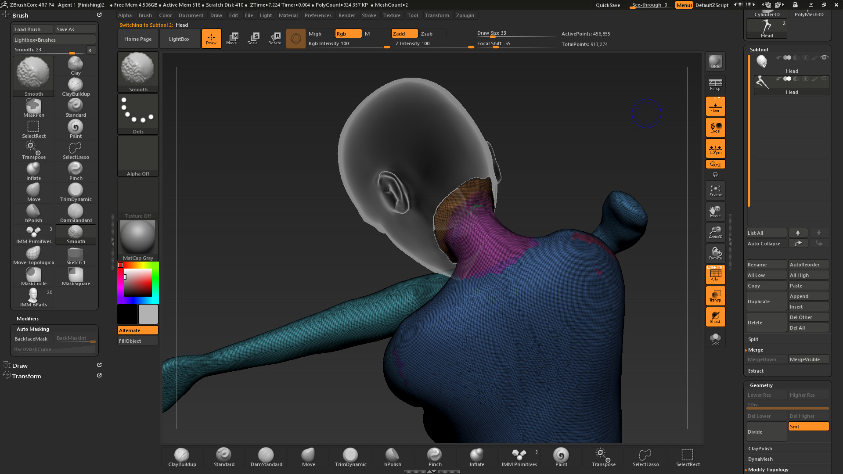Screen dimensions: 843x474
Task: Select the DamStandard brush in bottom shelf
Action: 266,457
